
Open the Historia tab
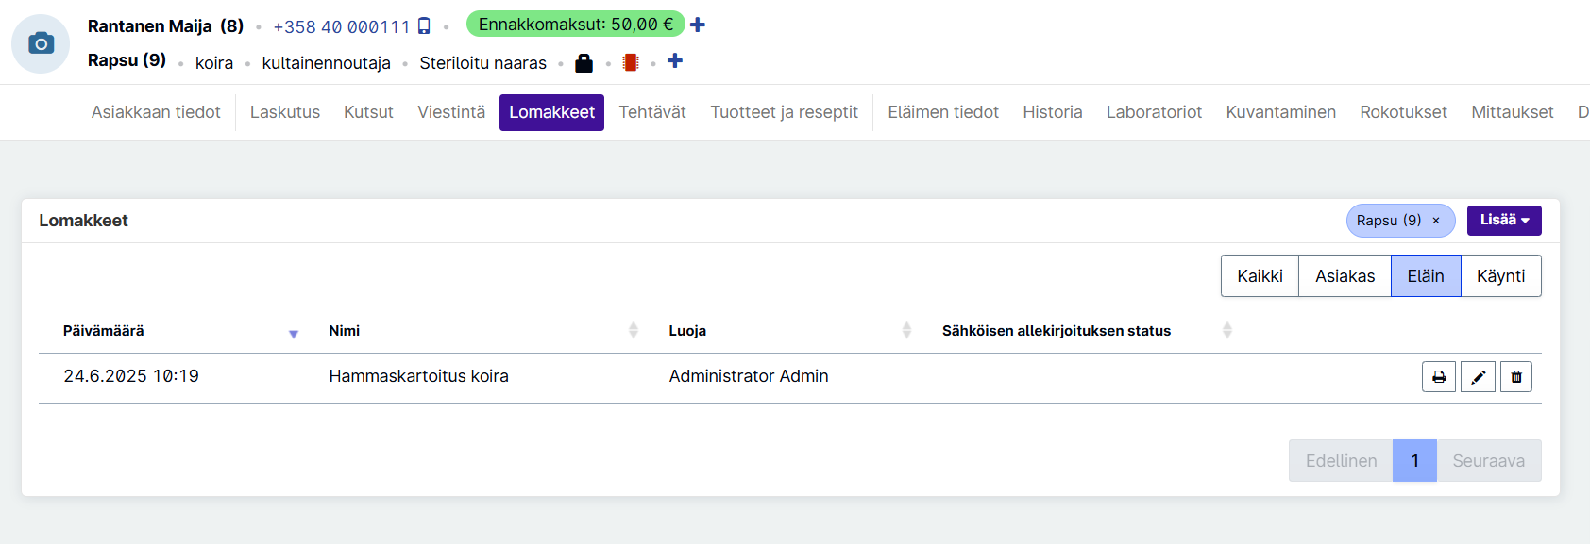[1053, 112]
